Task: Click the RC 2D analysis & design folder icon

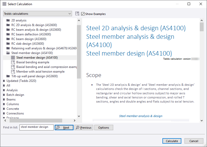Action: tap(8, 25)
